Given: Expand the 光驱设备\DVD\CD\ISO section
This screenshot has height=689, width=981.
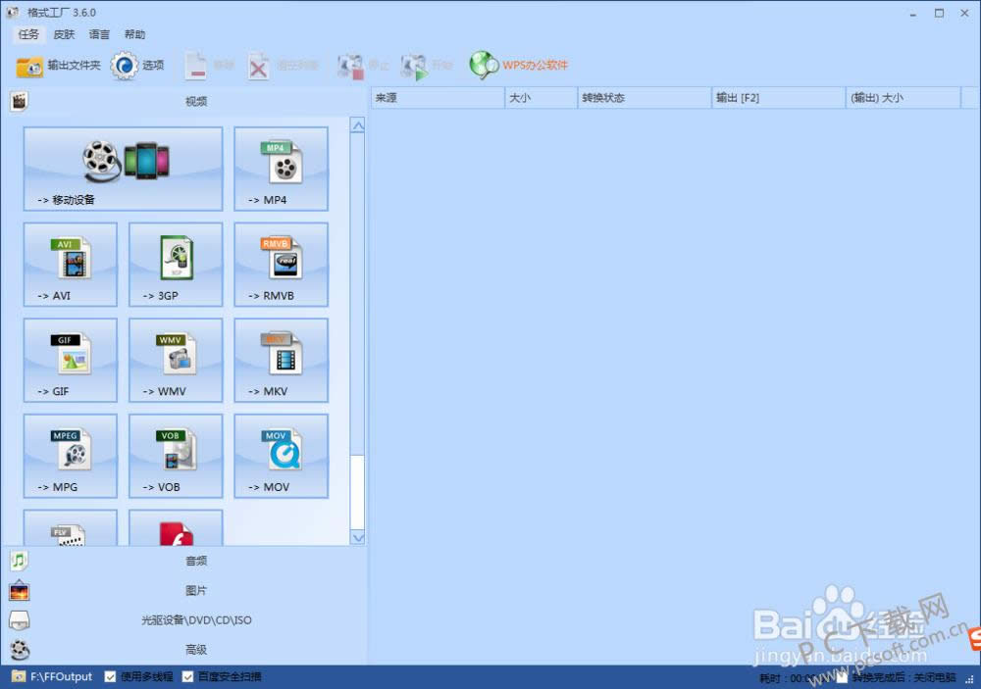Looking at the screenshot, I should point(196,619).
